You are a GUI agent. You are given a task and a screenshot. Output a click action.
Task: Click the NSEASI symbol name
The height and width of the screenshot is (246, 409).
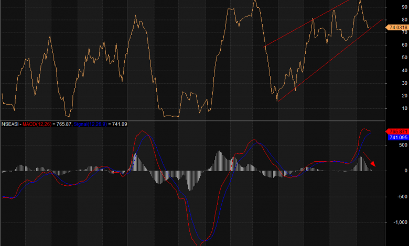(10, 124)
